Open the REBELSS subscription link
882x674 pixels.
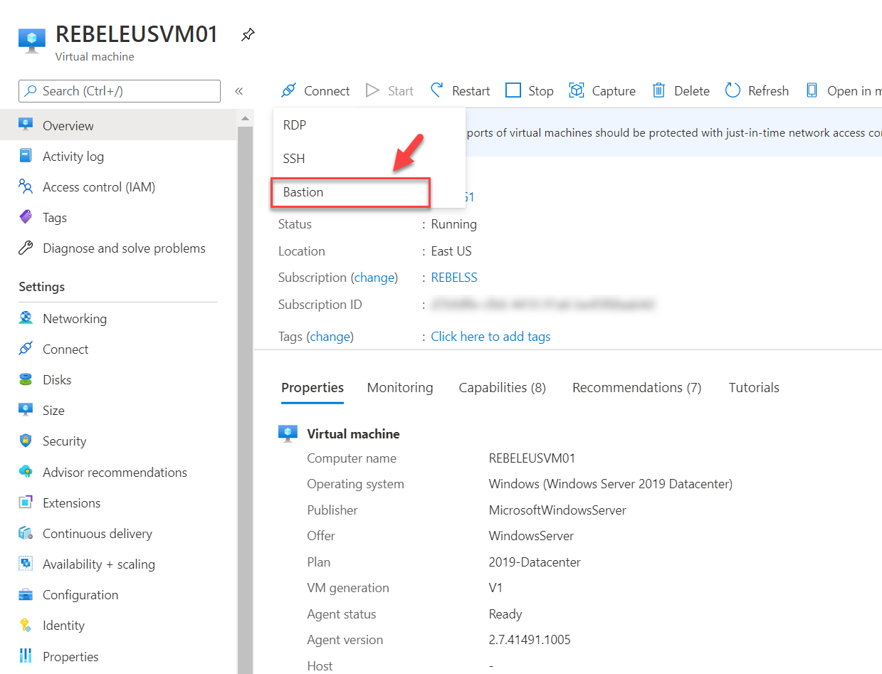pos(454,278)
